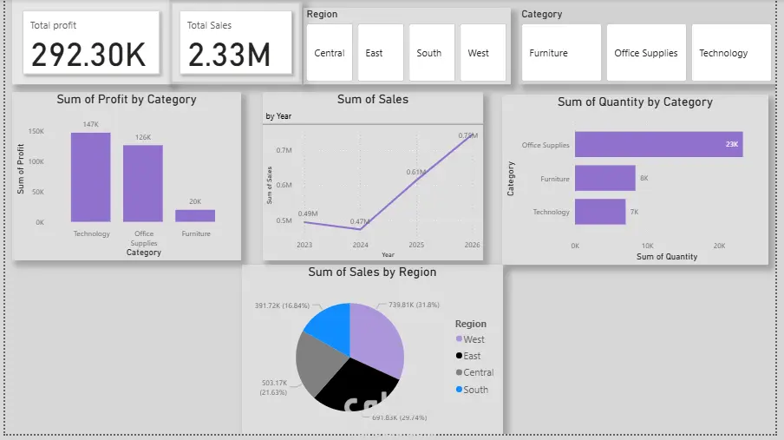Select the Central legend entry

pos(475,372)
